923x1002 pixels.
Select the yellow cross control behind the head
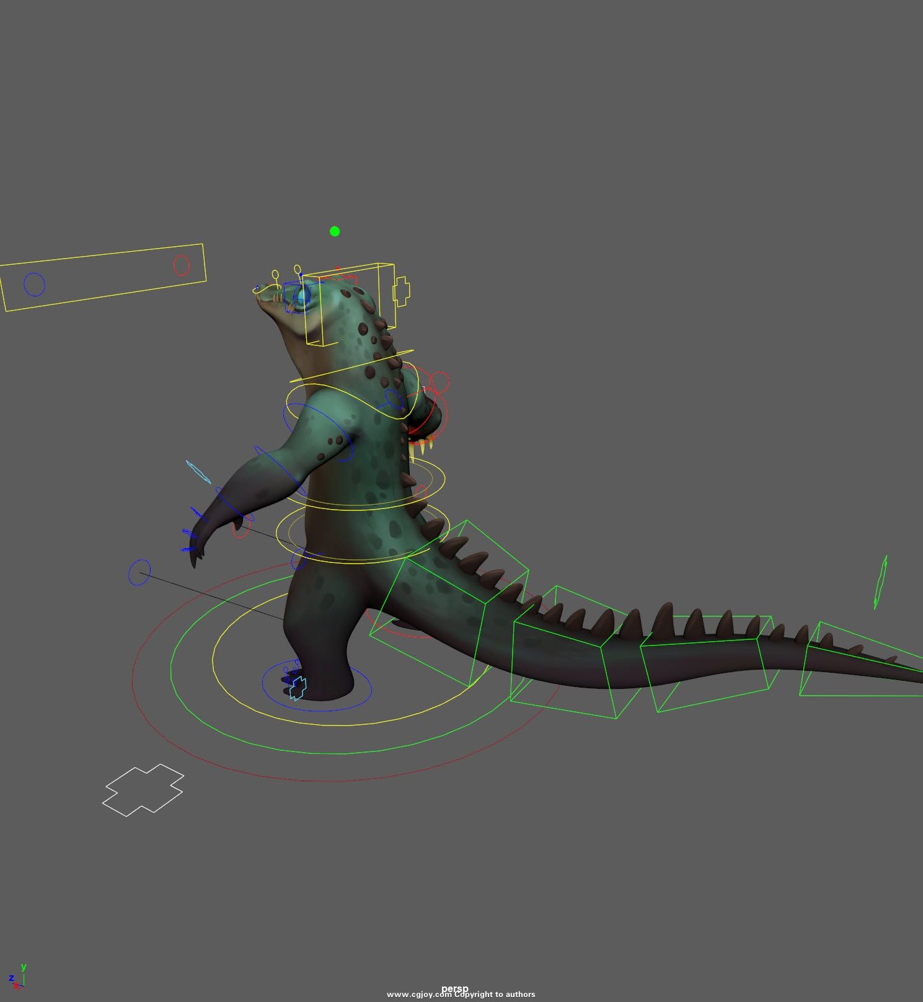point(402,291)
